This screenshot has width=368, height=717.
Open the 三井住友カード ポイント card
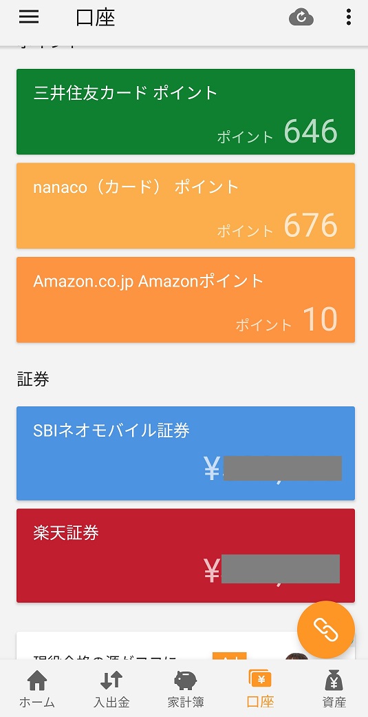coord(185,112)
